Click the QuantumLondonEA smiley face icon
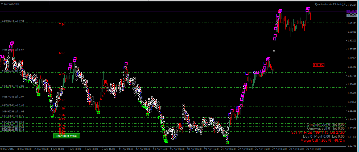Viewport: 359px width, 152px height. (343, 4)
